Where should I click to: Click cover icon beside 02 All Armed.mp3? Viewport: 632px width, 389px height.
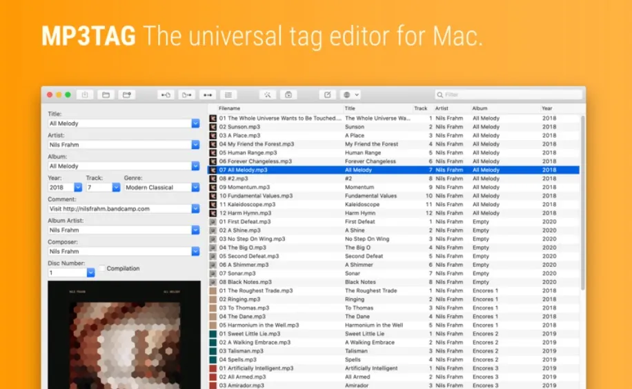(213, 377)
